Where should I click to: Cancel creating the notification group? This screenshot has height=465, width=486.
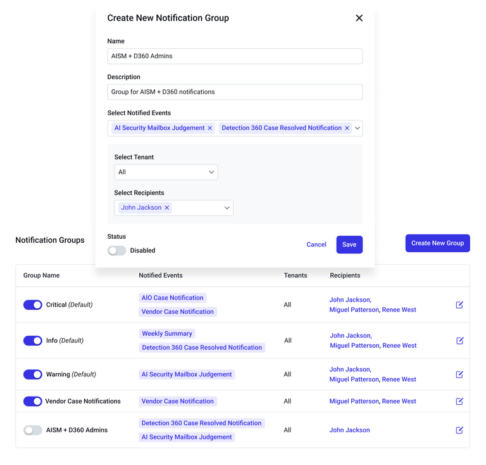(316, 245)
